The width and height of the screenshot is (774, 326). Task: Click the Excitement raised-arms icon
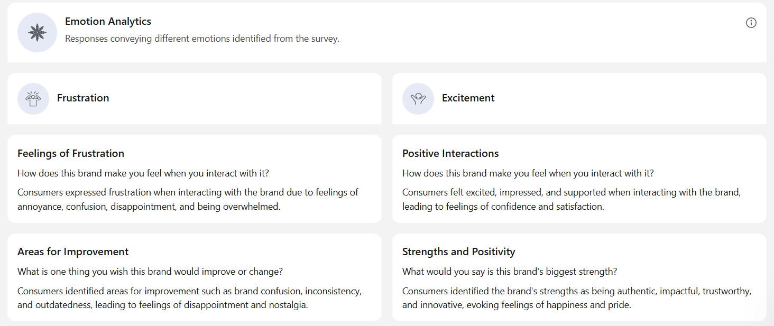point(418,98)
